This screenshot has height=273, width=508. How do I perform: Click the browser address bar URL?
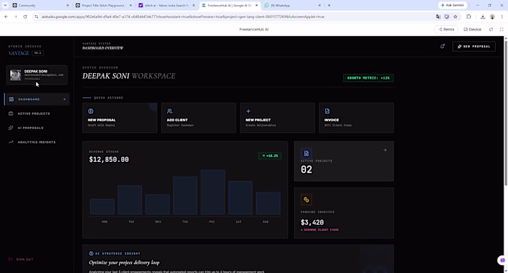click(183, 17)
